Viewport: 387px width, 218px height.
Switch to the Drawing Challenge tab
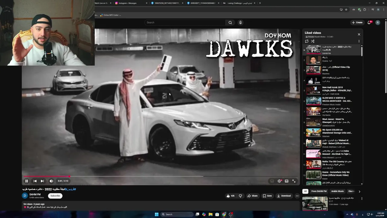239,3
